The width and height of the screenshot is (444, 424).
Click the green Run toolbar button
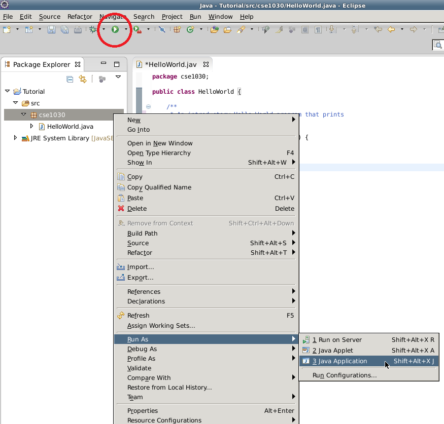(115, 29)
